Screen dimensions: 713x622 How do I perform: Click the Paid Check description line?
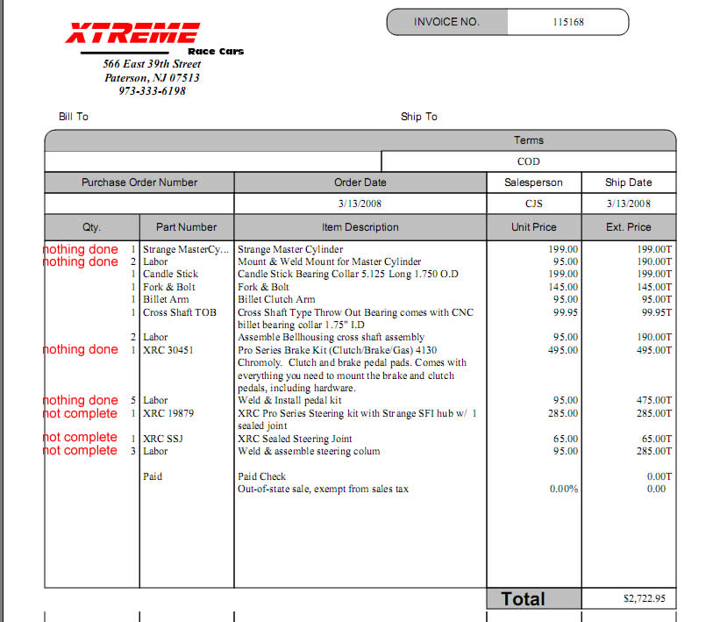point(261,477)
